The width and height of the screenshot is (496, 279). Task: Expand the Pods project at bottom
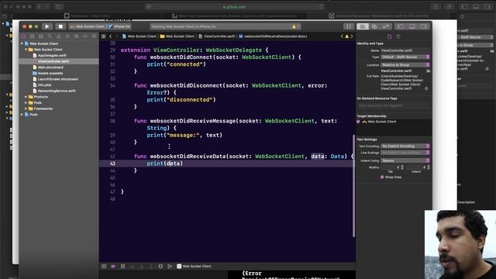22,115
